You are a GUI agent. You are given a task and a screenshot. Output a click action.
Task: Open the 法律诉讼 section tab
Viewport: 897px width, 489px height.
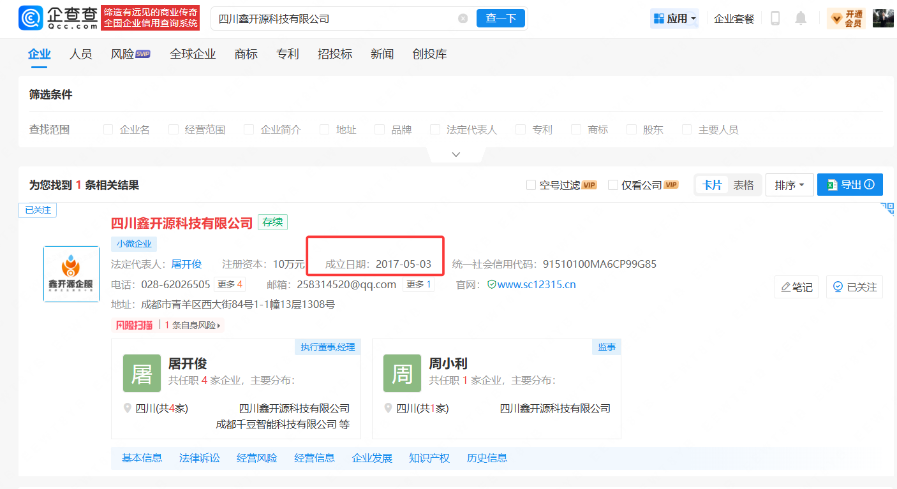point(199,458)
